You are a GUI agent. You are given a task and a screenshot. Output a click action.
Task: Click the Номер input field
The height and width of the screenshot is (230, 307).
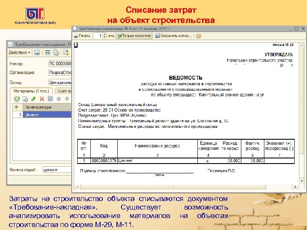click(60, 63)
